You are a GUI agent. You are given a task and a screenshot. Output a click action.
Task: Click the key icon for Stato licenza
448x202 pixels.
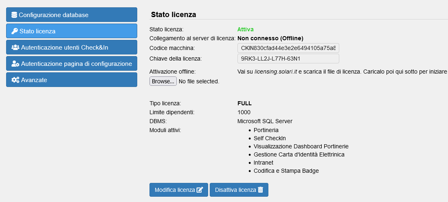point(14,31)
